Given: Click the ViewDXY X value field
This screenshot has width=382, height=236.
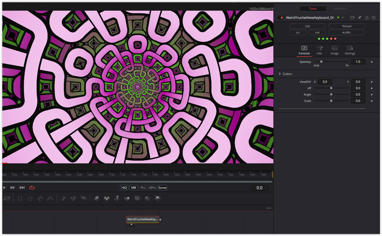Looking at the screenshot, I should pyautogui.click(x=325, y=82).
